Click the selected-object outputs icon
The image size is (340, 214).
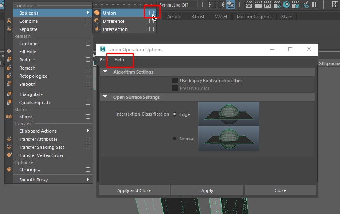point(221,4)
